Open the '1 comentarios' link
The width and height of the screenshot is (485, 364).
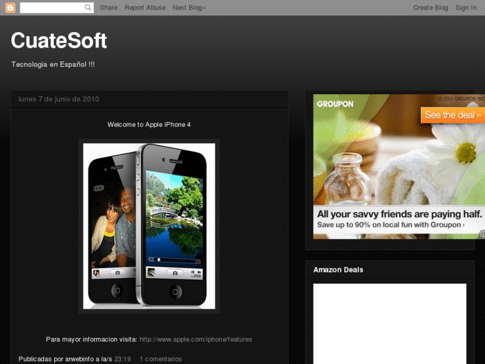[x=161, y=359]
